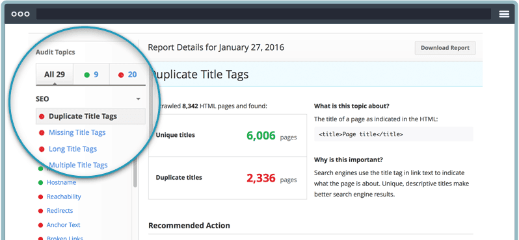Click red status dot beside Redirects
The width and height of the screenshot is (519, 240).
(x=40, y=211)
